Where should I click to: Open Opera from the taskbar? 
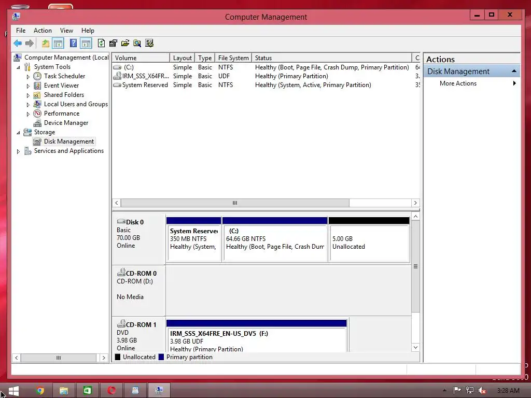click(111, 391)
